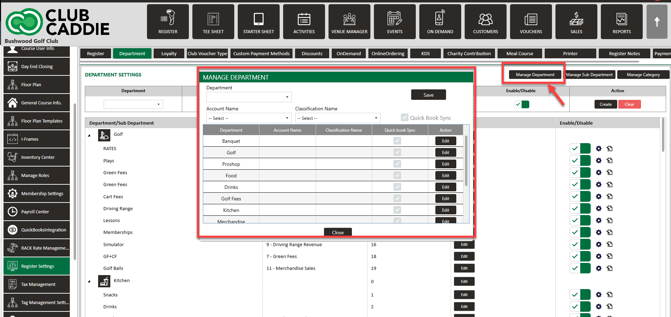671x317 pixels.
Task: Click the gear icon in the RATES row
Action: coord(599,149)
